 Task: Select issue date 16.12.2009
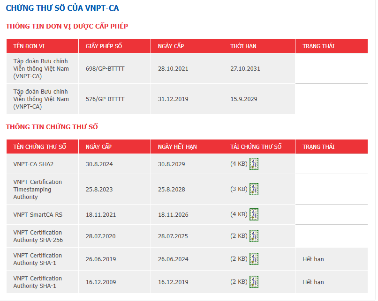click(101, 282)
